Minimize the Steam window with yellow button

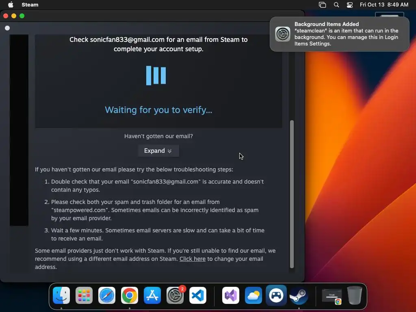[14, 16]
